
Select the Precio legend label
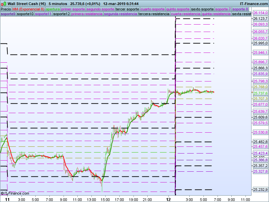click(6, 9)
